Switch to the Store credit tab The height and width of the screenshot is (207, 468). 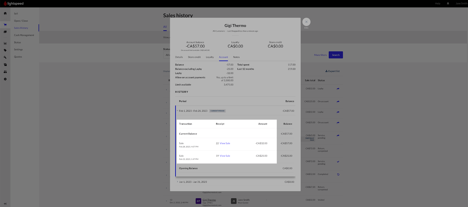(x=194, y=57)
